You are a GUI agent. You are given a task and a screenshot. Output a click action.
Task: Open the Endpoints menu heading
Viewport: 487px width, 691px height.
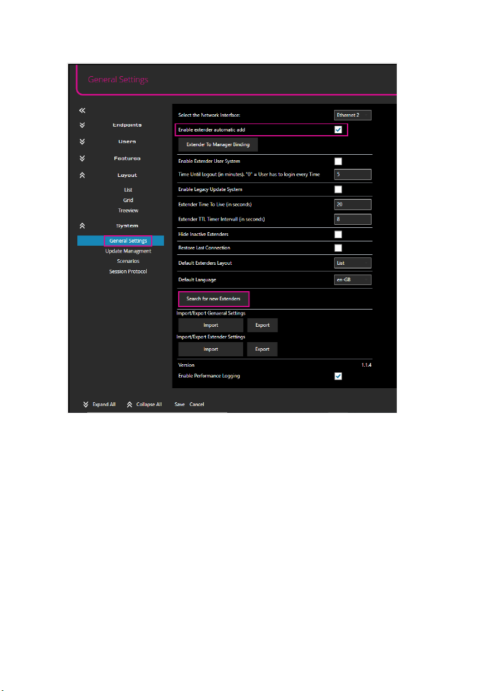127,125
